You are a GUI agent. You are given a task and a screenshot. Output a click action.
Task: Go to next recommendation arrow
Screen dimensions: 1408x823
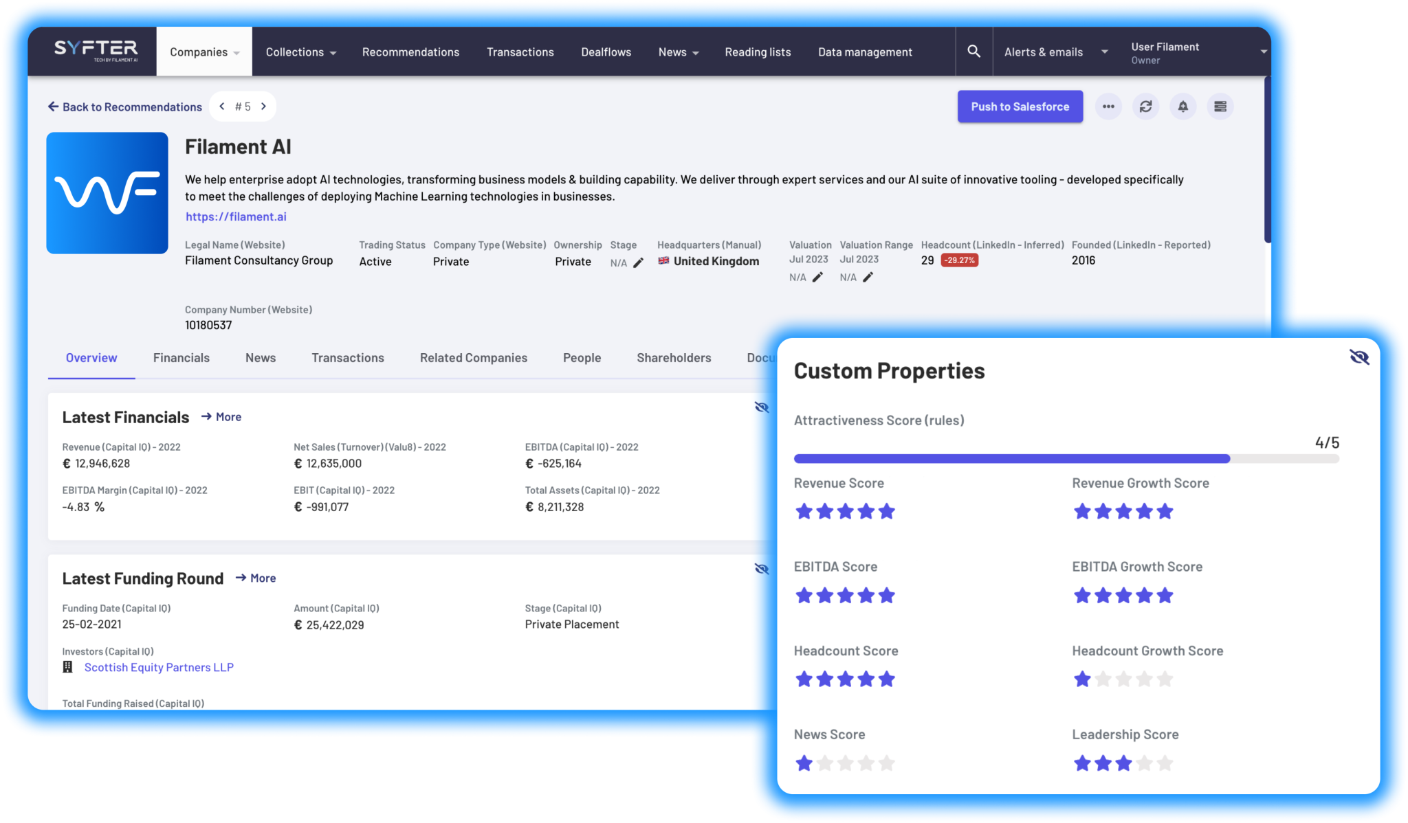[x=263, y=106]
